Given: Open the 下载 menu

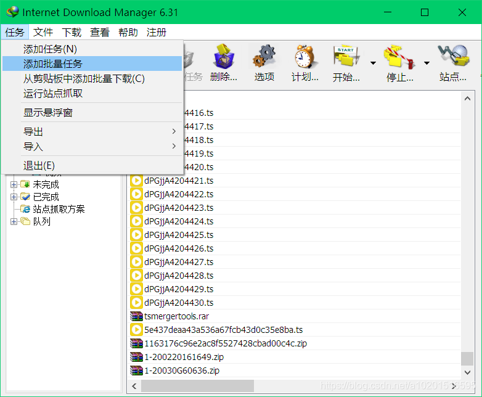Looking at the screenshot, I should pyautogui.click(x=71, y=32).
